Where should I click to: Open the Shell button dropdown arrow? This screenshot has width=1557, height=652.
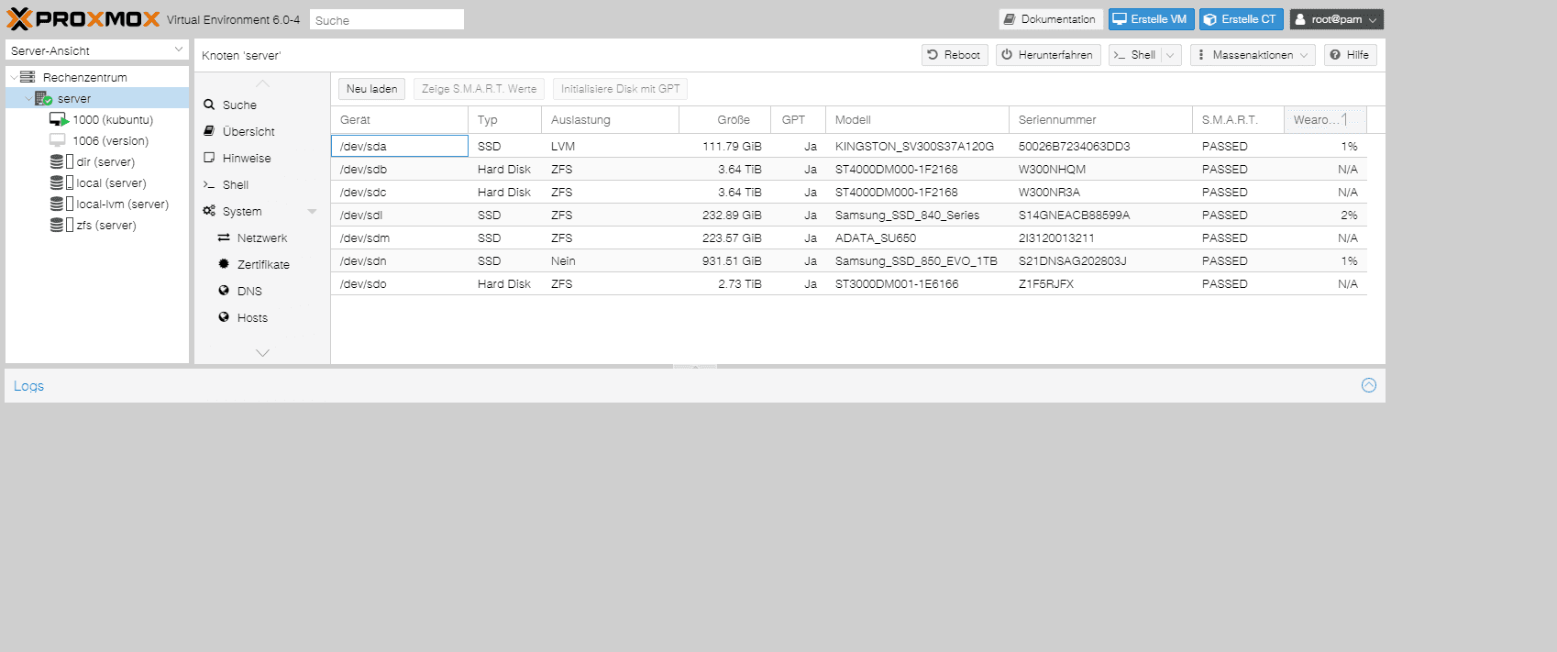click(1171, 55)
